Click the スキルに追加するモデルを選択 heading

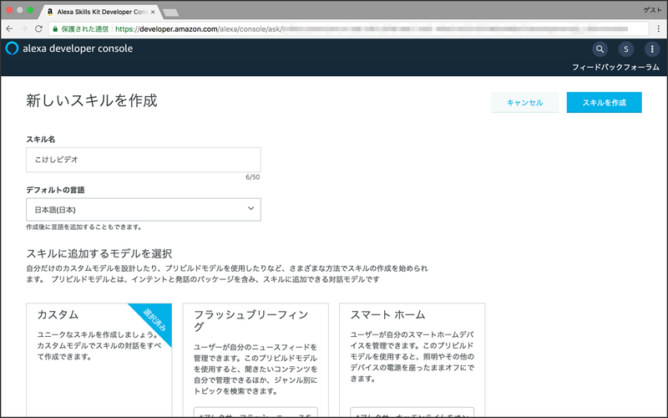click(x=99, y=253)
